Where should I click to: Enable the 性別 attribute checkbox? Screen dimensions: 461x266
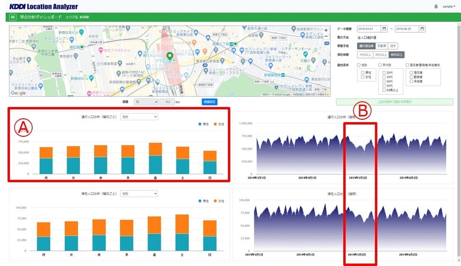click(x=359, y=65)
